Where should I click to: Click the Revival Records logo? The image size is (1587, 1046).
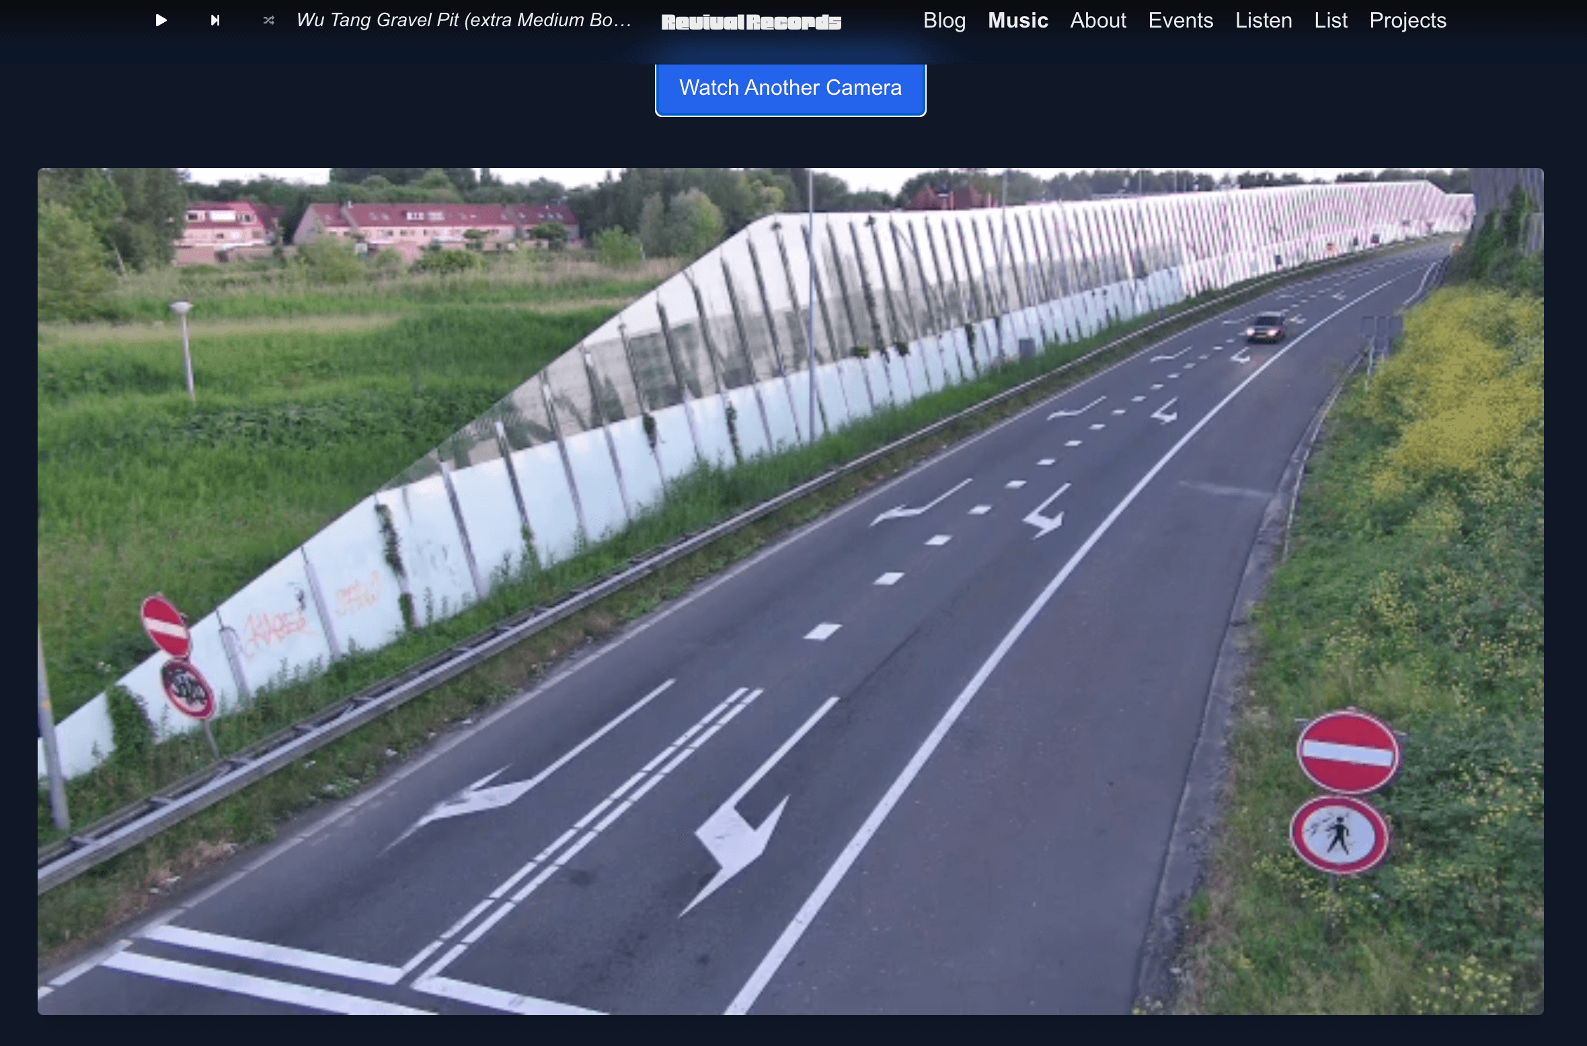[750, 22]
